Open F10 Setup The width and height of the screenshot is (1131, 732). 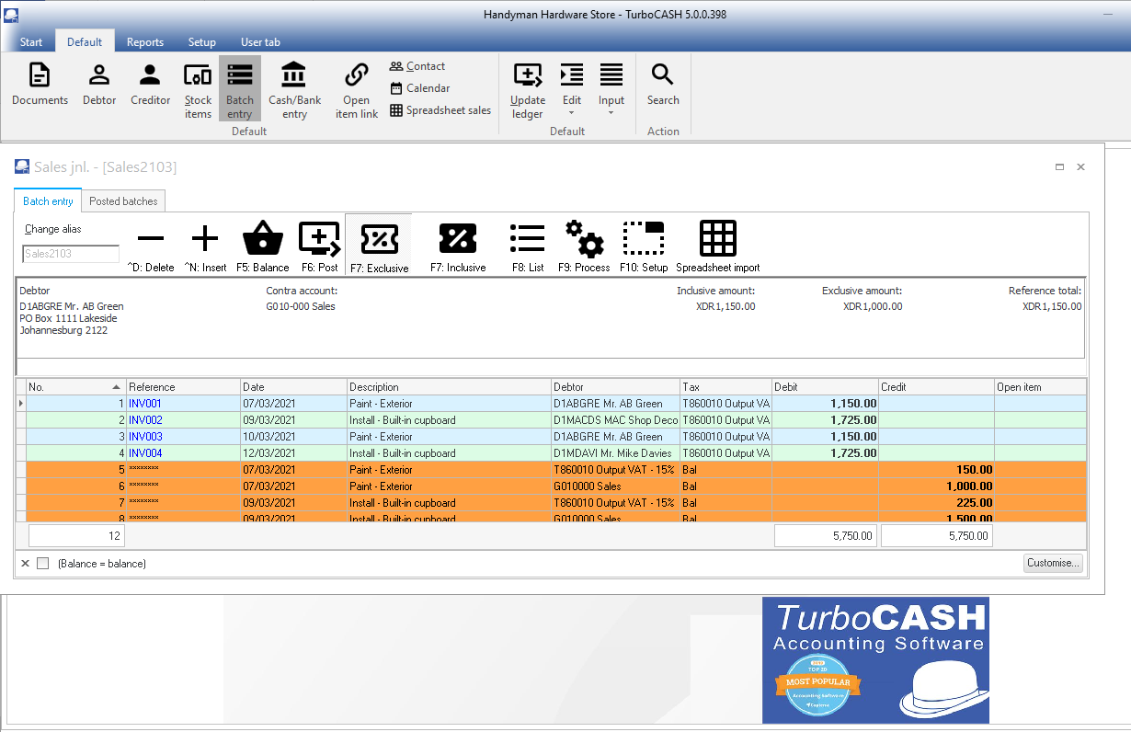click(644, 246)
